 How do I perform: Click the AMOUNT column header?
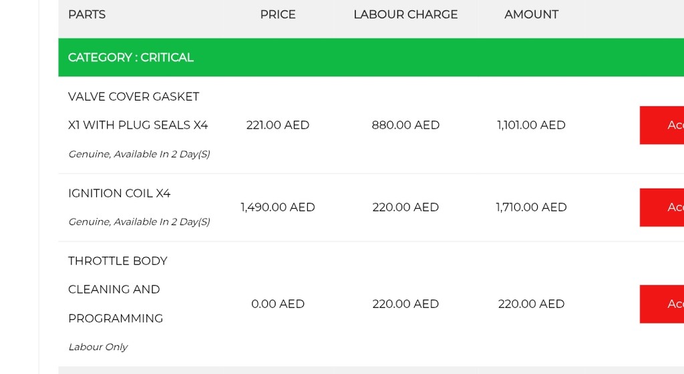point(531,15)
